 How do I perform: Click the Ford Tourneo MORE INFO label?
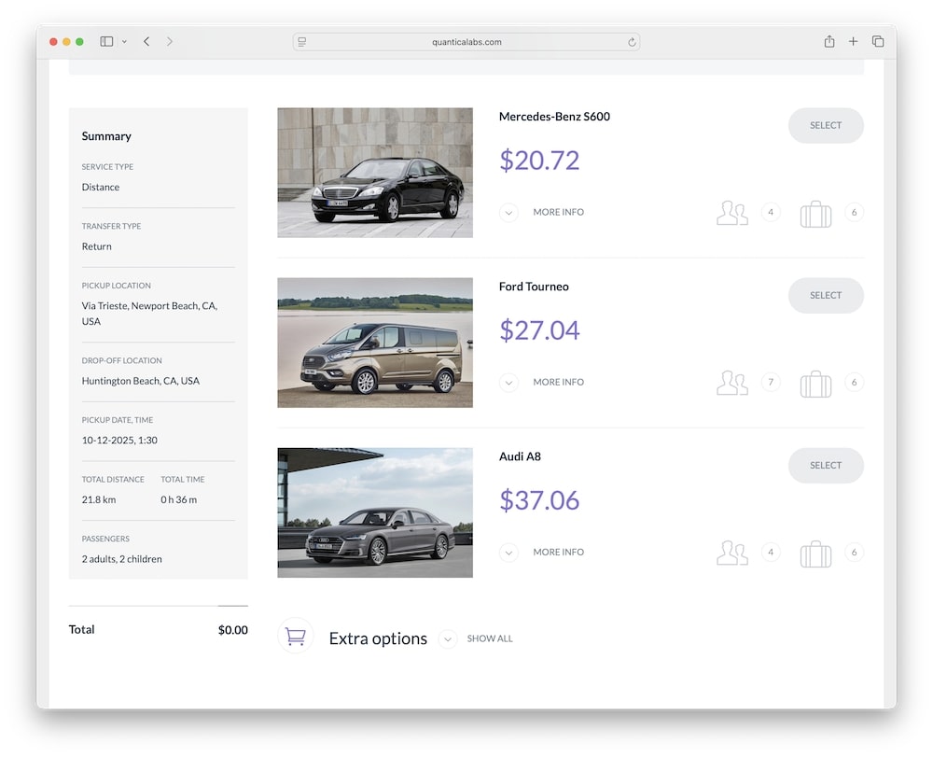tap(558, 382)
